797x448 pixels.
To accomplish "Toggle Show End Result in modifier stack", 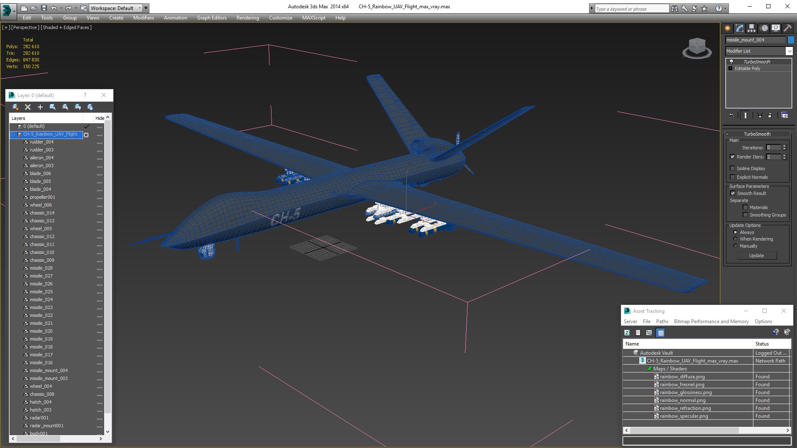I will (x=745, y=115).
